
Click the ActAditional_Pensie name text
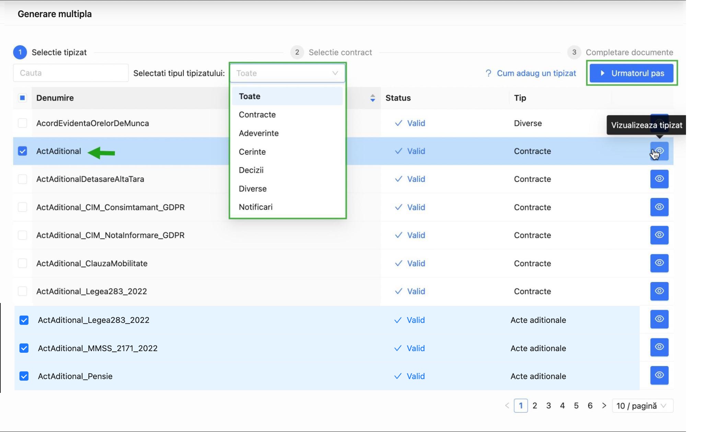coord(75,376)
